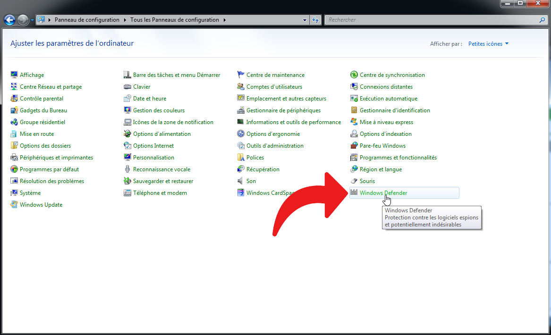Open the Groupe résidentiel icon
Screen dimensions: 551x335
coord(14,122)
